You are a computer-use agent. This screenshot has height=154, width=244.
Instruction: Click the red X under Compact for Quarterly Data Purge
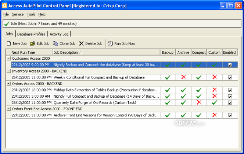(x=199, y=102)
